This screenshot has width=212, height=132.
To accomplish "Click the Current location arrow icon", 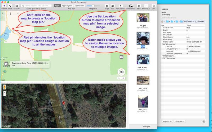I will pos(4,6).
